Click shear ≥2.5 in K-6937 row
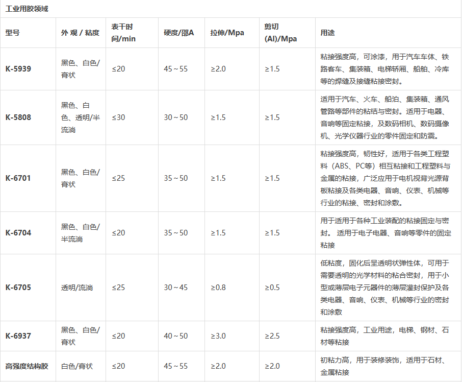 tap(272, 336)
